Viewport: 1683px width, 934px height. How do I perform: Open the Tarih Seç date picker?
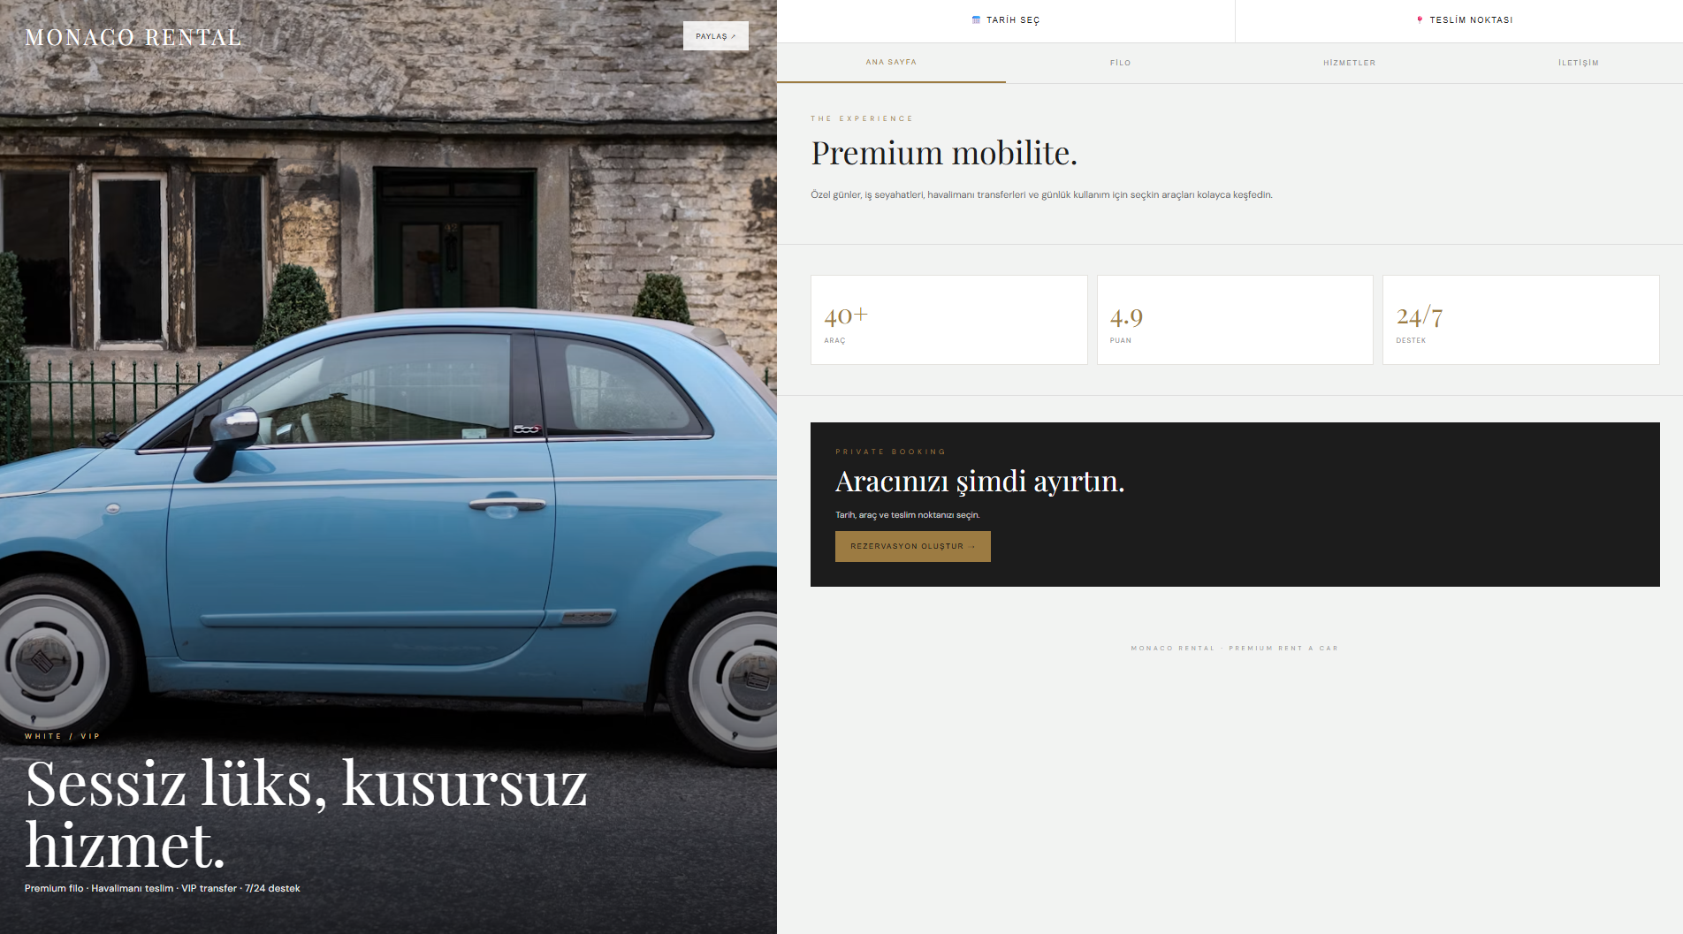1006,20
